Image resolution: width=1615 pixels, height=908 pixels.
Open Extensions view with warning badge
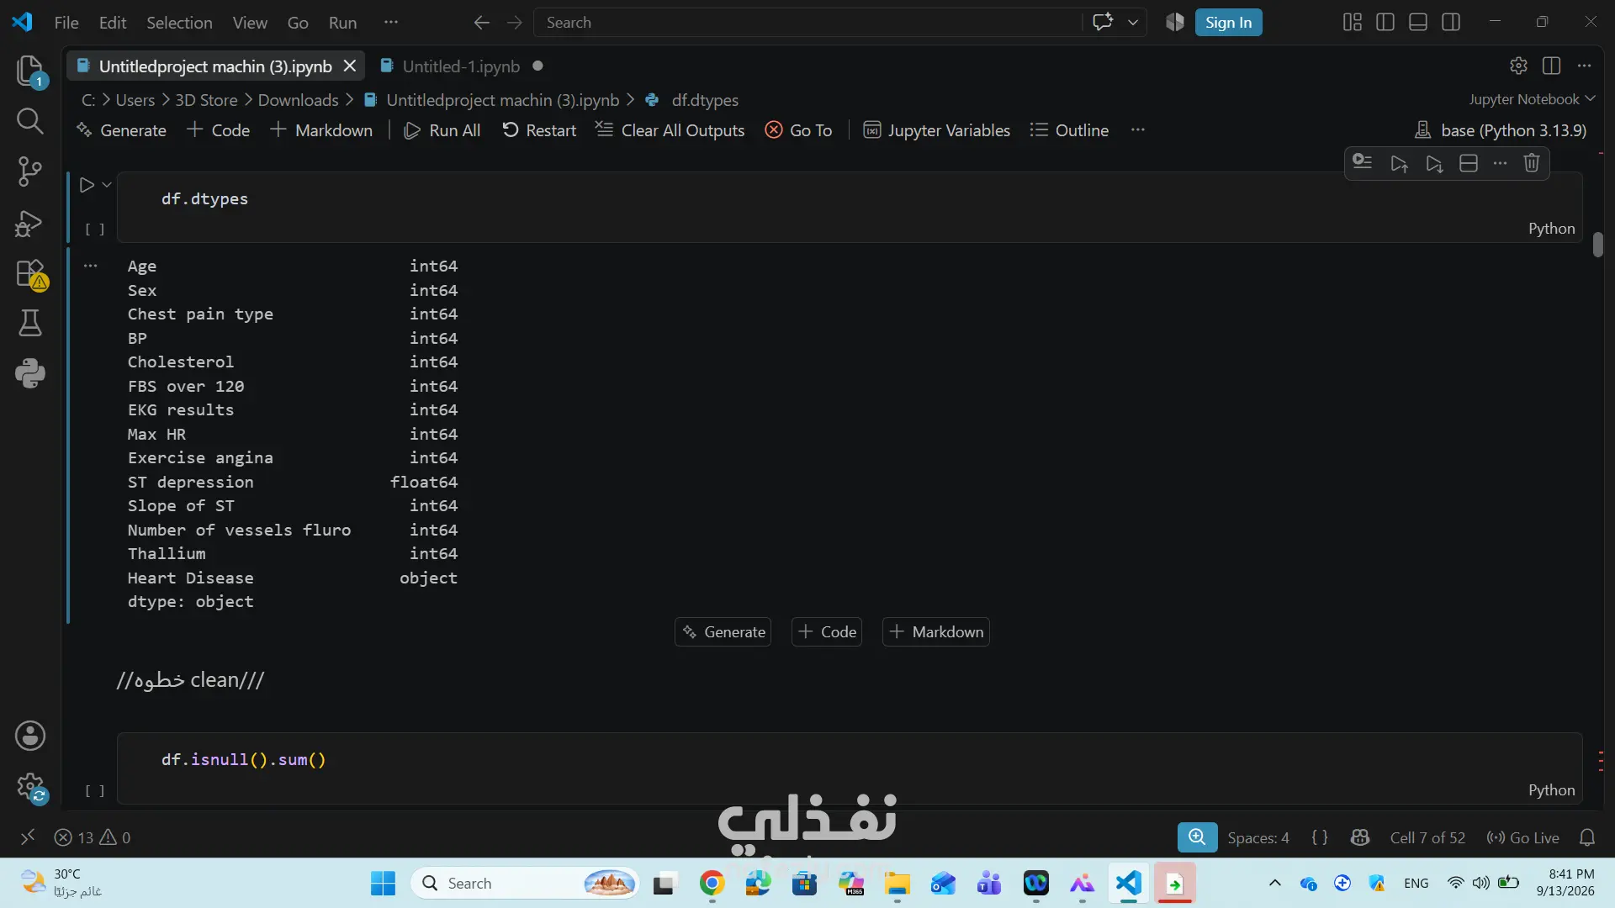30,274
